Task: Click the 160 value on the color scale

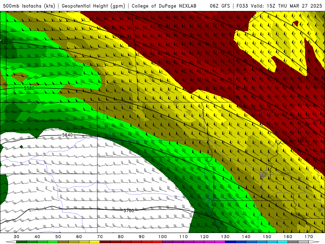Action: pyautogui.click(x=288, y=237)
